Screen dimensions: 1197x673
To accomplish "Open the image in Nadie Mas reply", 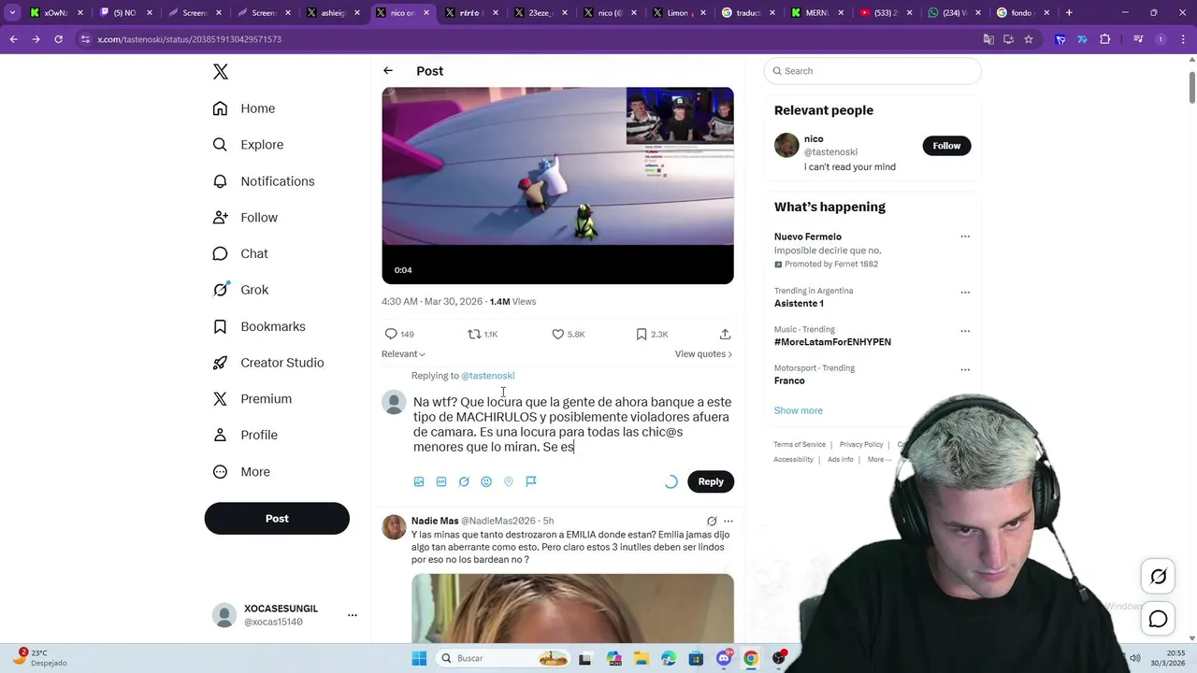I will 572,608.
